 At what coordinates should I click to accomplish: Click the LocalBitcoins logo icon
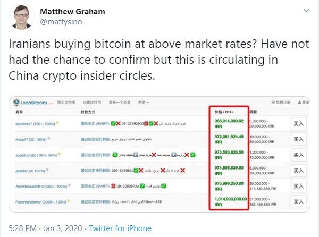click(x=16, y=102)
